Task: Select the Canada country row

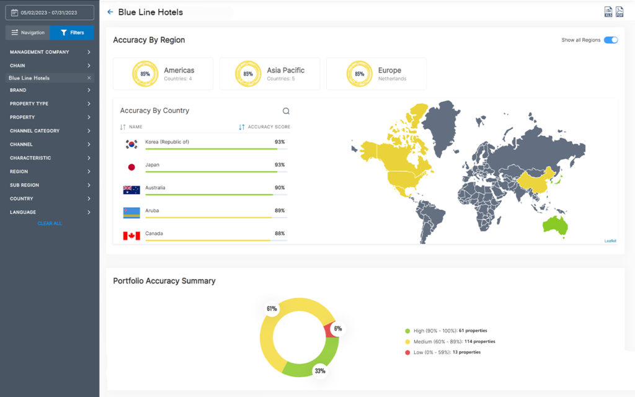Action: point(205,235)
